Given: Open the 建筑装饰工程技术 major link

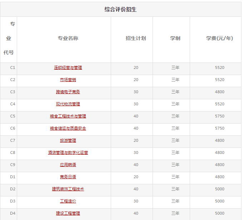Looking at the screenshot, I should 68,189.
